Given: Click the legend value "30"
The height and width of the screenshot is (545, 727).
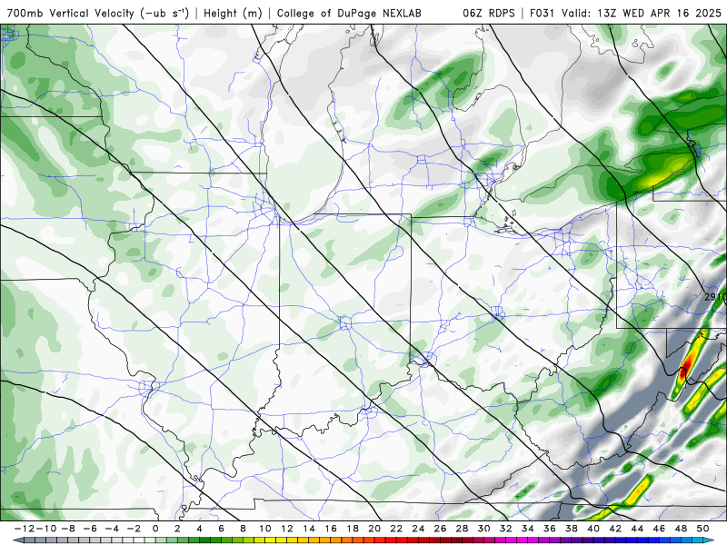Looking at the screenshot, I should 484,529.
